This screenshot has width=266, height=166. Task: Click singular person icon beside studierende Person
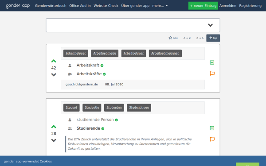pos(70,120)
